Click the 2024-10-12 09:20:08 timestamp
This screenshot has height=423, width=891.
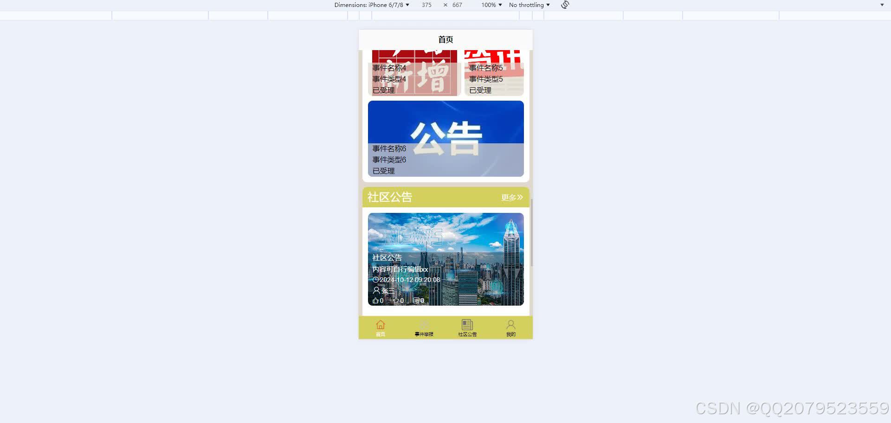[x=410, y=280]
